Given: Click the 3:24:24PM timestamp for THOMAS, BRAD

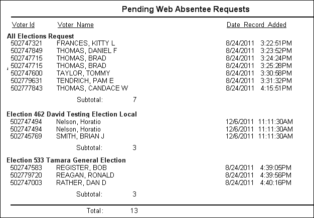Looking at the screenshot, I should (276, 58).
